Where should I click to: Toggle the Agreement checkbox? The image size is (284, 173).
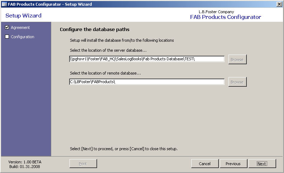tap(7, 27)
